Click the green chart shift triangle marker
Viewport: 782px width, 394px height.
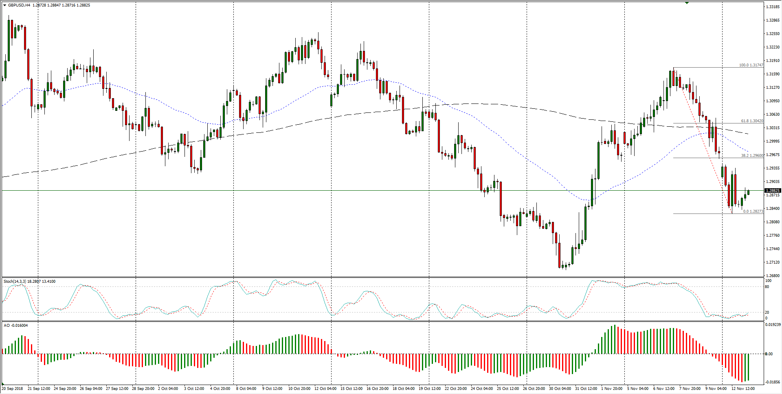(x=687, y=3)
